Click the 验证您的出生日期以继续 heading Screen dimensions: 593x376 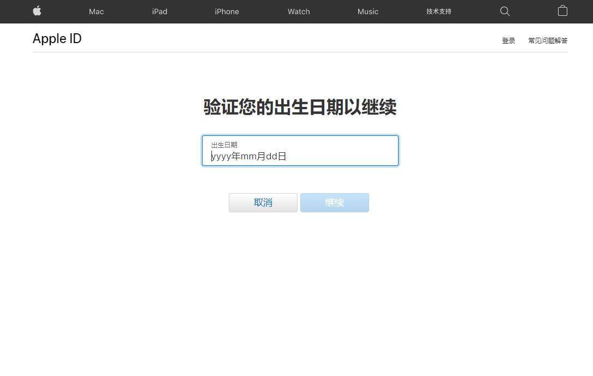point(300,107)
